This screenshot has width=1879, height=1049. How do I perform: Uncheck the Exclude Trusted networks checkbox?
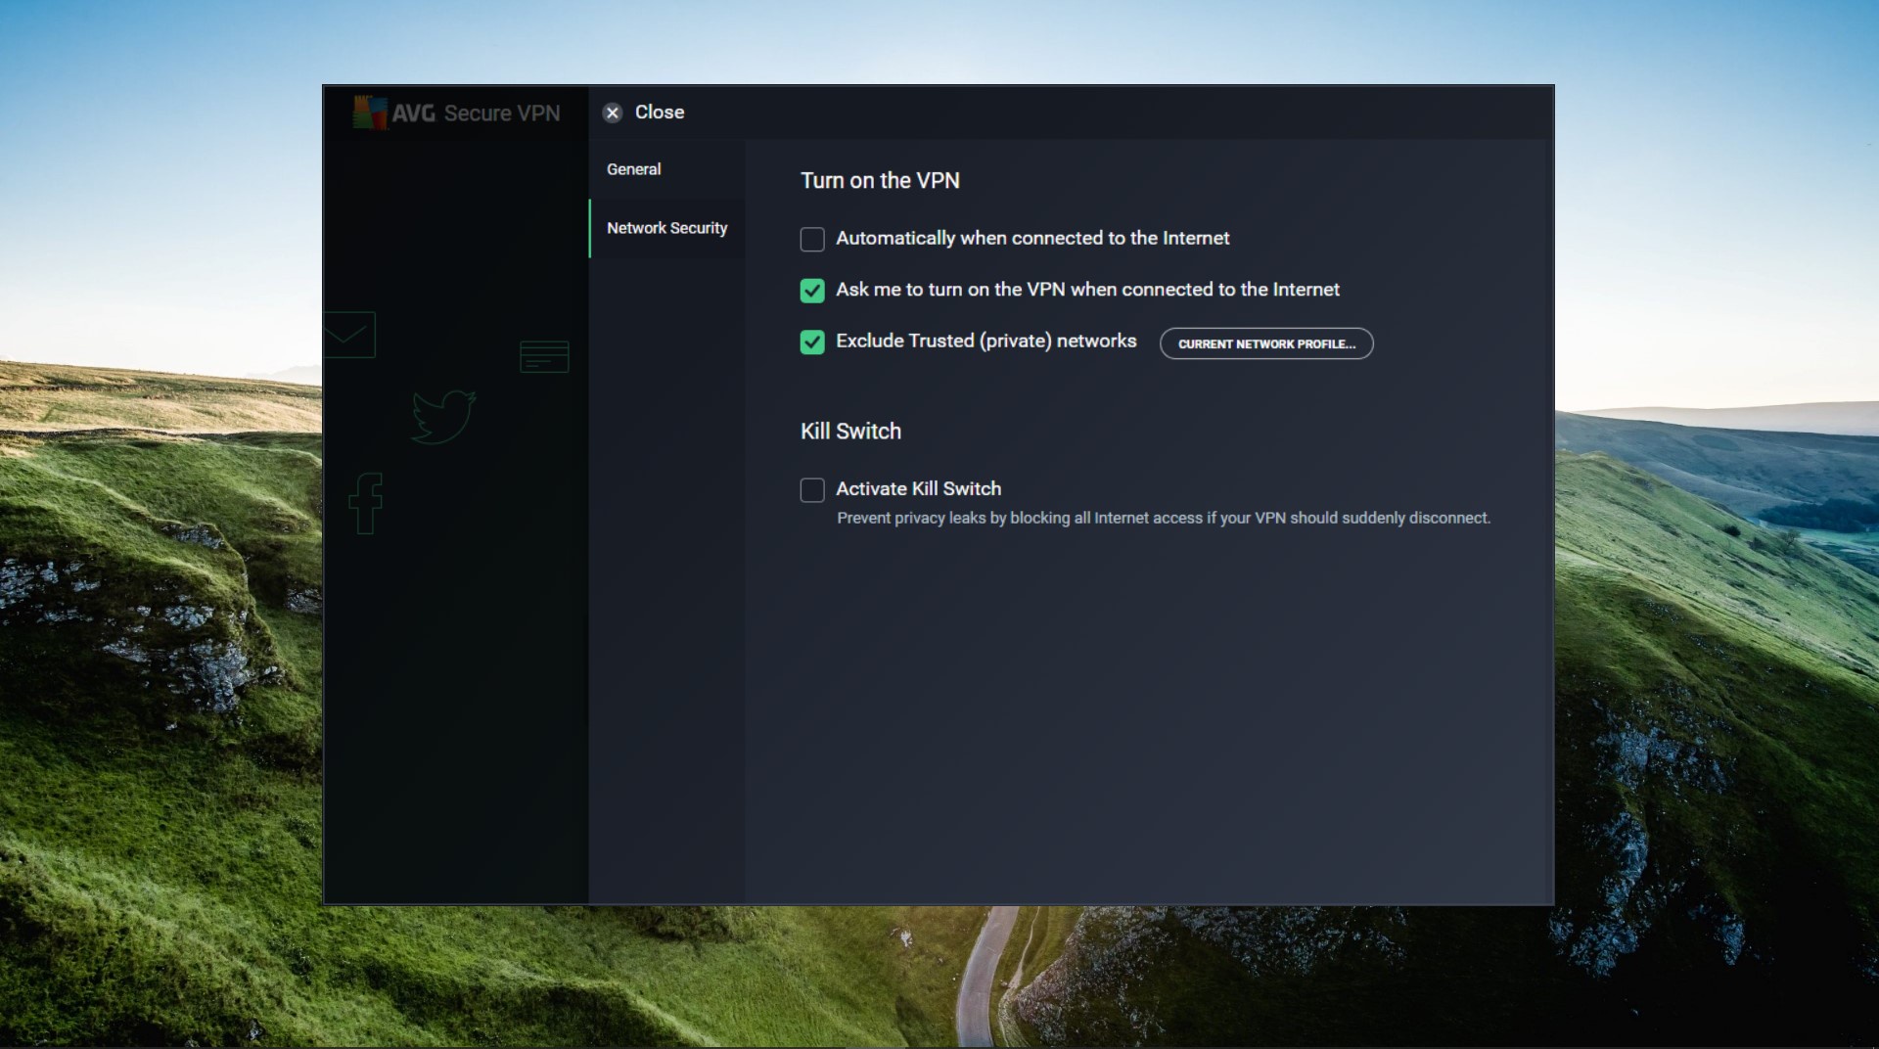click(x=812, y=342)
